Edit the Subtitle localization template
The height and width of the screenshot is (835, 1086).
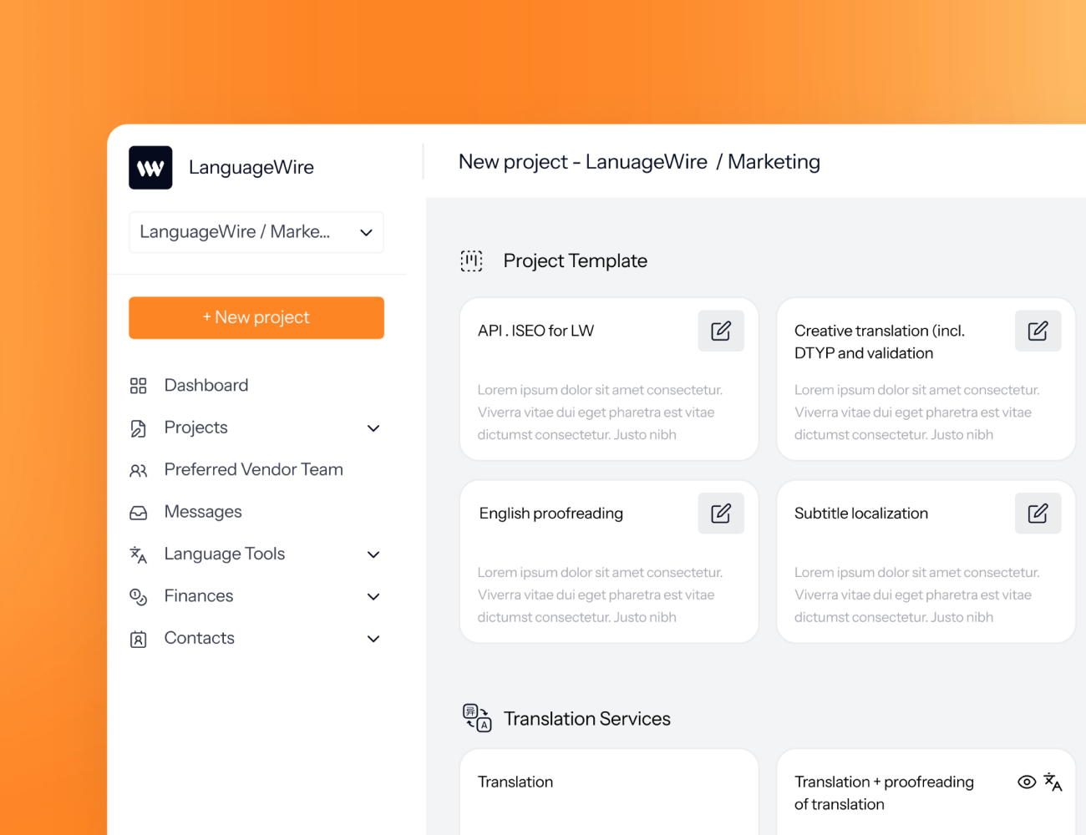pyautogui.click(x=1038, y=513)
